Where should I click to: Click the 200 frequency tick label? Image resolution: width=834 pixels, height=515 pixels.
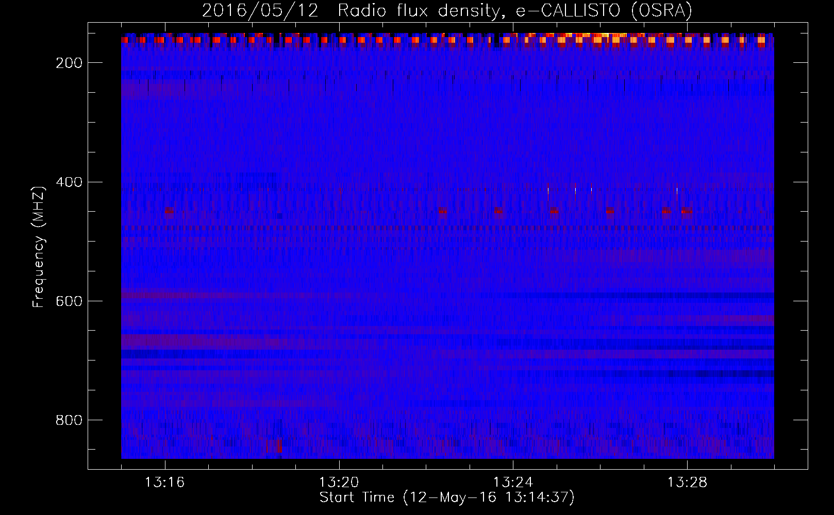click(x=69, y=63)
